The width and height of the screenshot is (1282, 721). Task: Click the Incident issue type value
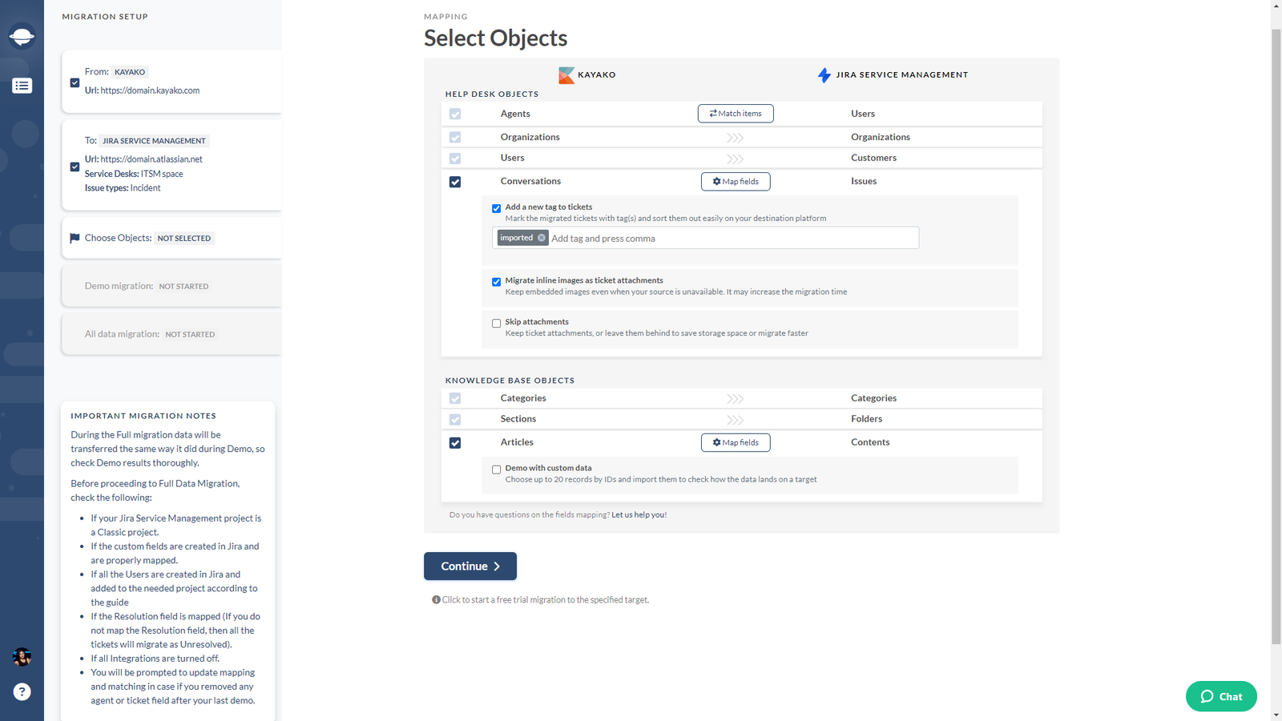(x=145, y=188)
